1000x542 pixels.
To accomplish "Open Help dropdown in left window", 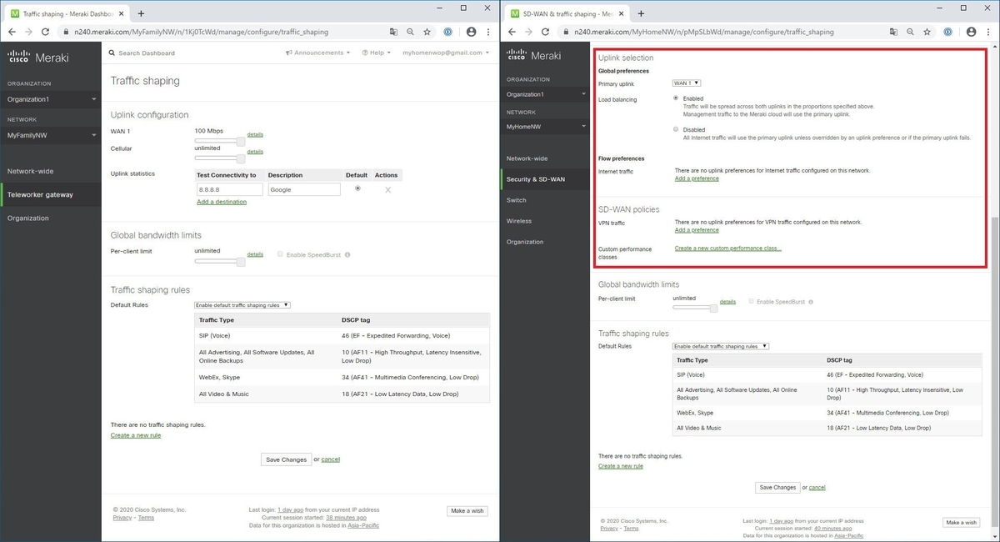I will (x=376, y=53).
